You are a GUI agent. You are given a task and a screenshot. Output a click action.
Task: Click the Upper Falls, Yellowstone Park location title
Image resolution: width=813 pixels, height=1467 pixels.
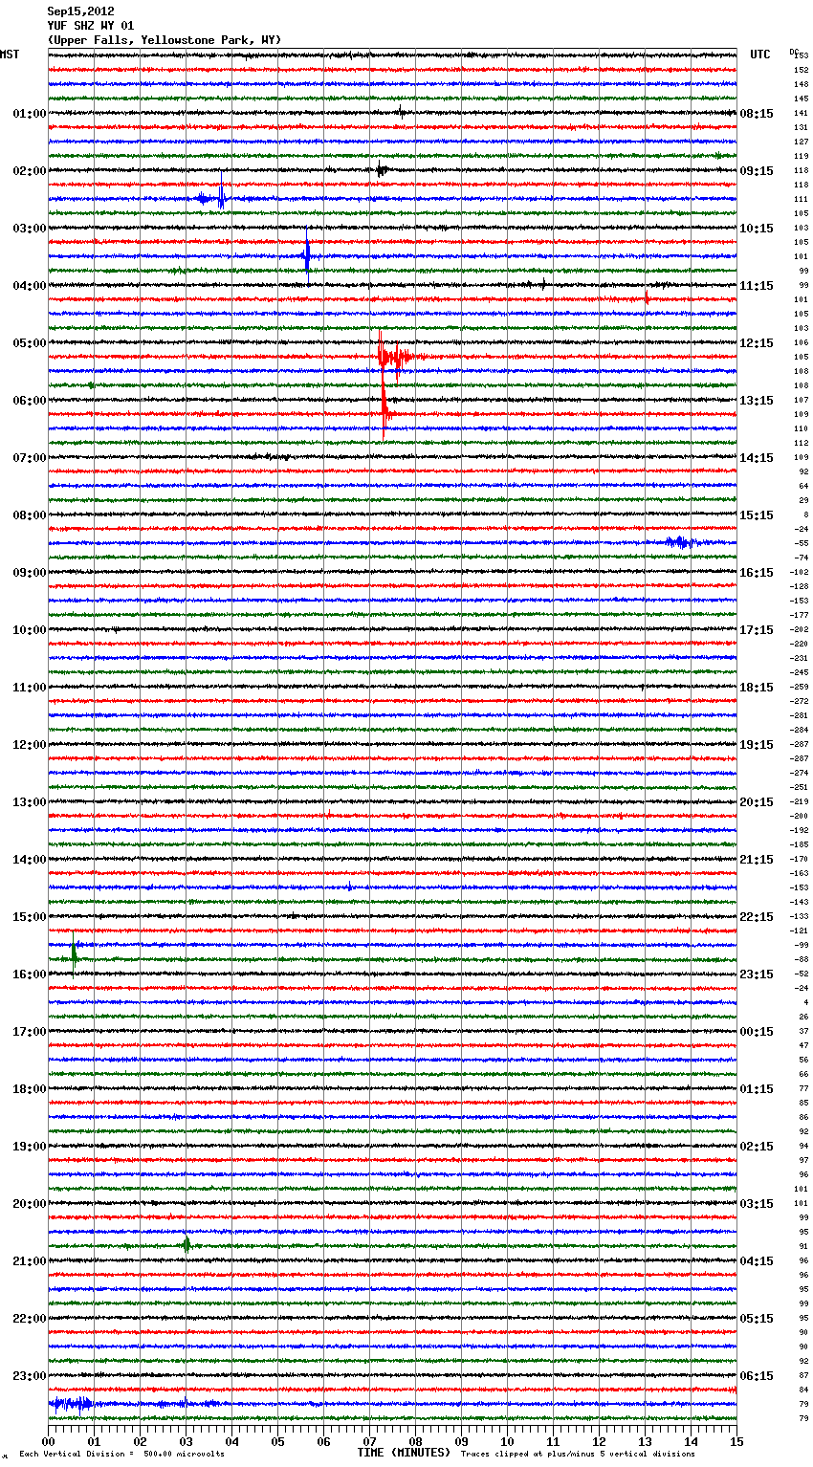165,40
